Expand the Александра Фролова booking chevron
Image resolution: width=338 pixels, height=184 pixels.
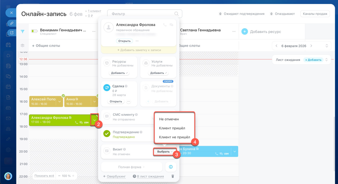(x=95, y=120)
